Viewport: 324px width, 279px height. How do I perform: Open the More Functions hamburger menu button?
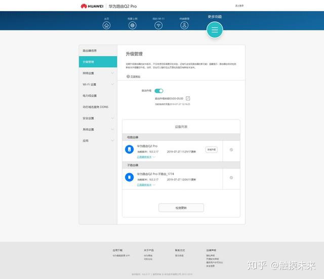point(215,30)
